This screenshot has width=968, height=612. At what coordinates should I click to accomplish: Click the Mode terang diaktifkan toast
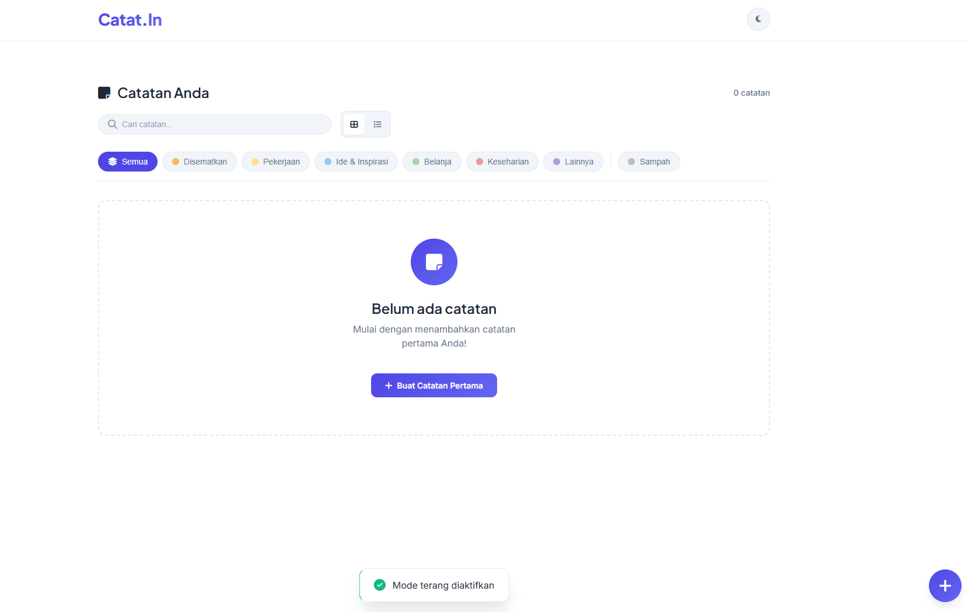tap(434, 585)
